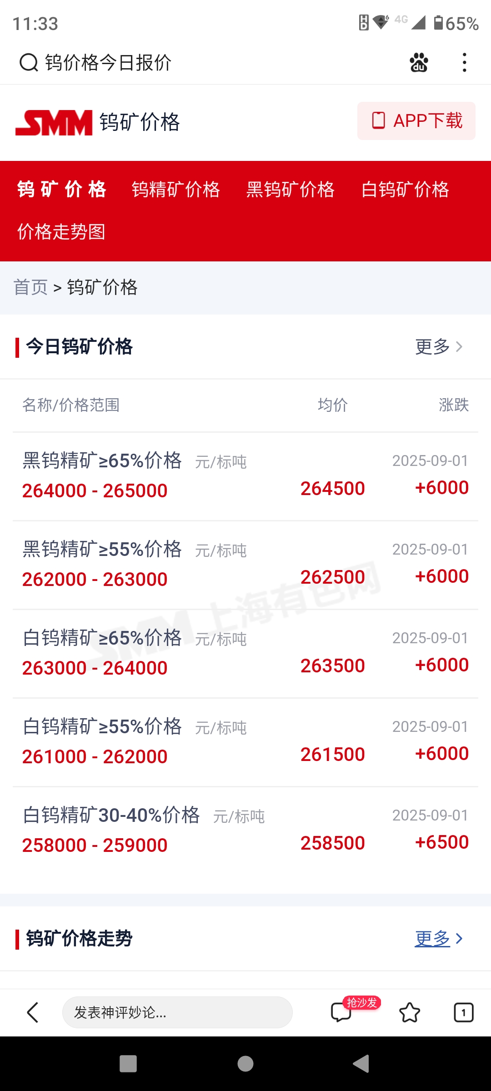Viewport: 491px width, 1091px height.
Task: Select the 黑钨矿价格 tab
Action: point(291,190)
